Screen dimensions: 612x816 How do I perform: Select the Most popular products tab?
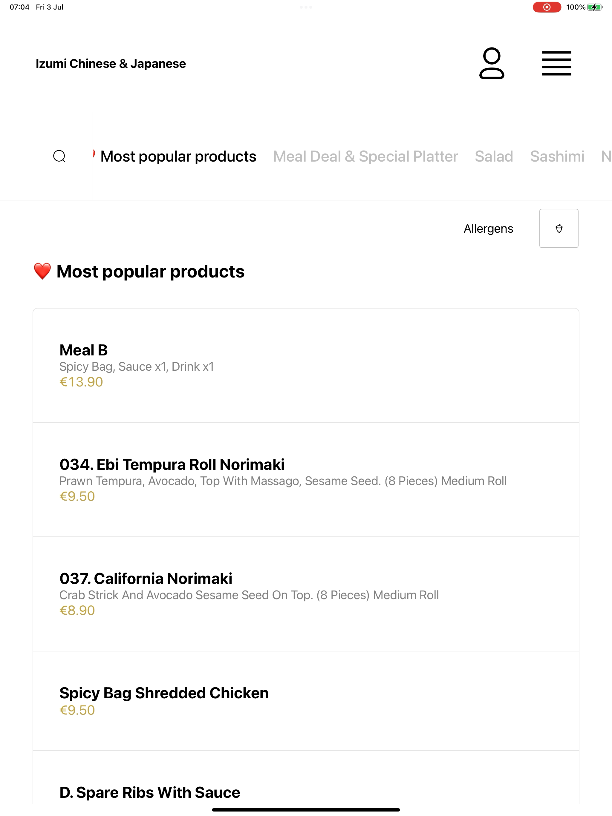tap(178, 157)
